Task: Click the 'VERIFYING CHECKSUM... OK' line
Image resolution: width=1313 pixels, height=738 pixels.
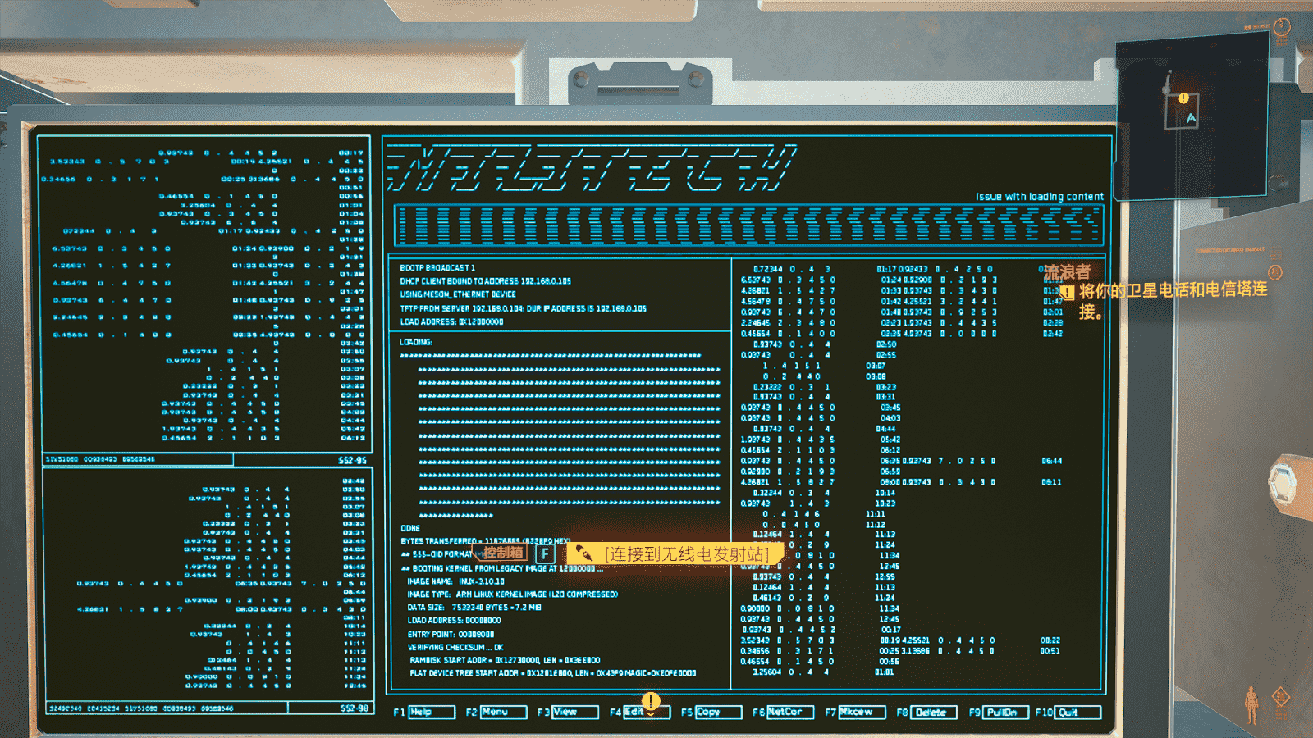Action: tap(455, 647)
